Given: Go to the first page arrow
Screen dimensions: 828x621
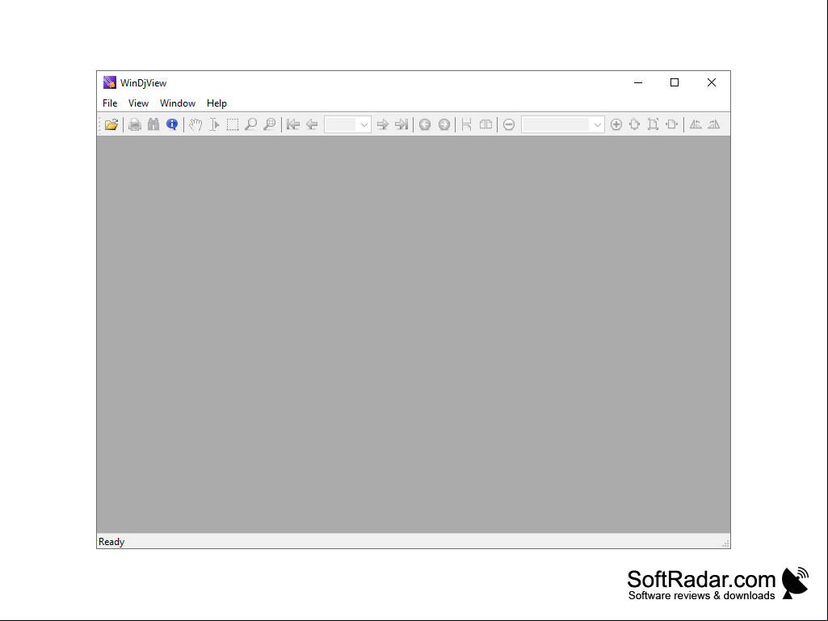Looking at the screenshot, I should click(x=293, y=124).
